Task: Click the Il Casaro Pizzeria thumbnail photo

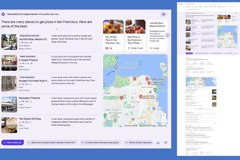Action: point(9,63)
